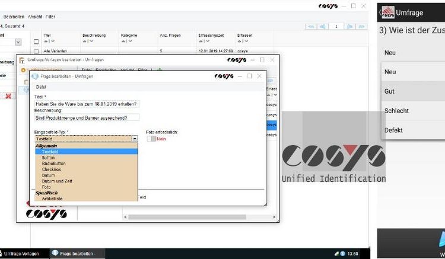
Task: Click the Spezifisch group heading in list
Action: (x=46, y=193)
